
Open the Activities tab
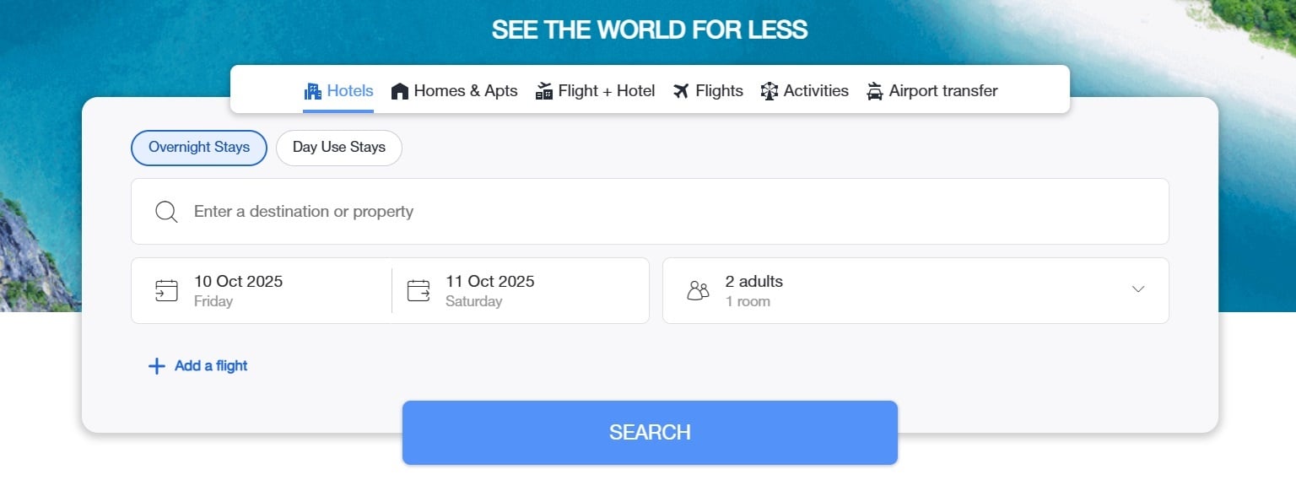point(815,91)
